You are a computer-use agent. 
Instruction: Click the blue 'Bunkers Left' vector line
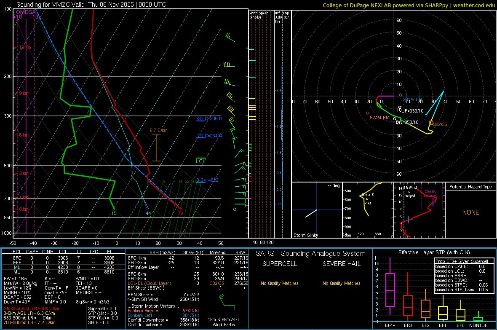(x=163, y=315)
